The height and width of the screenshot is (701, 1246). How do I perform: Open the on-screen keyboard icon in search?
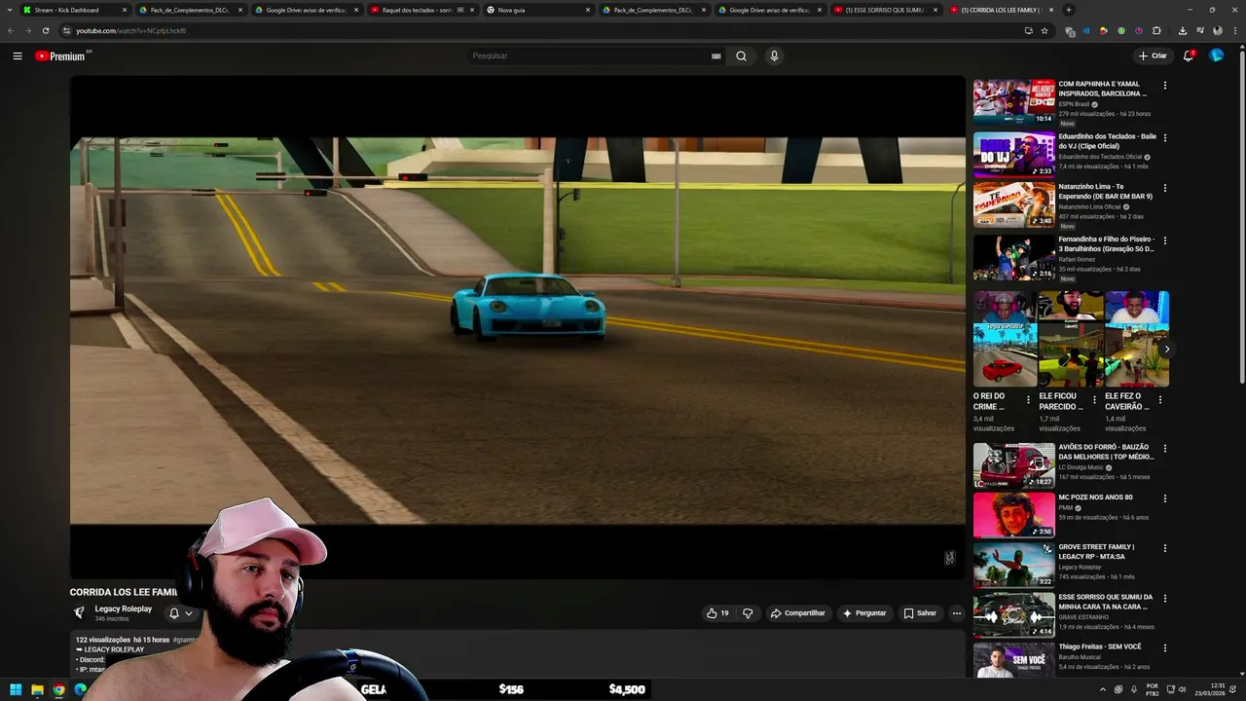(716, 56)
